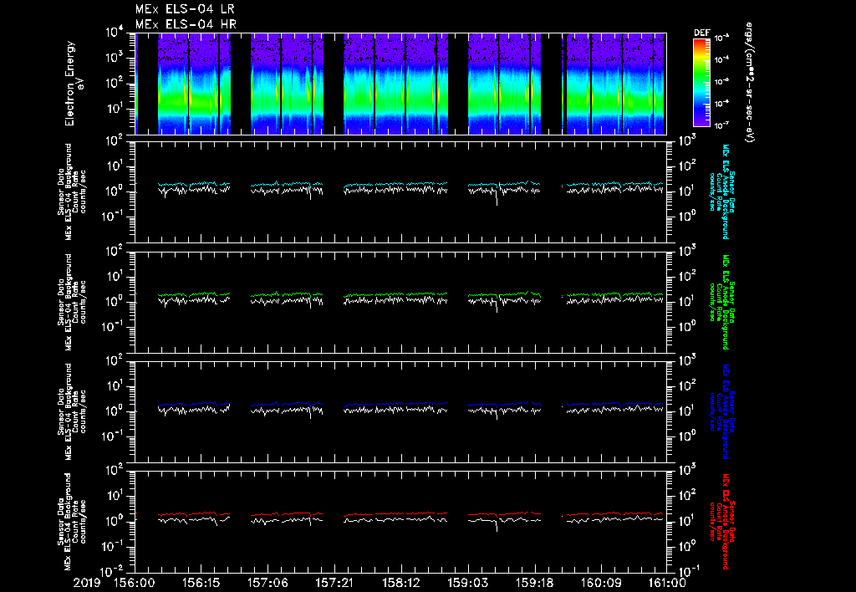Image resolution: width=856 pixels, height=592 pixels.
Task: Click the electron energy spectrogram panel
Action: (x=400, y=84)
